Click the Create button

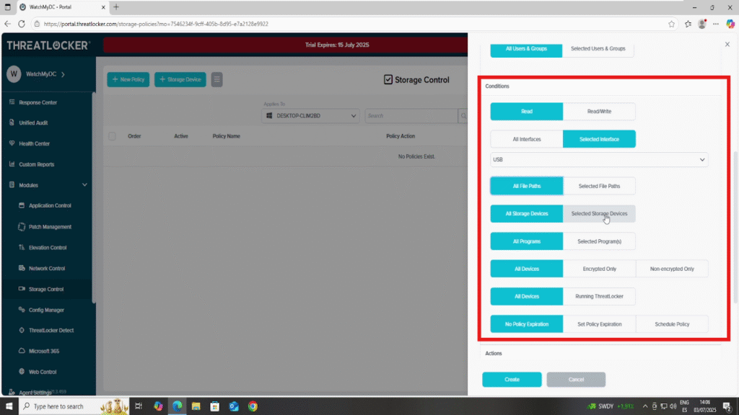point(512,379)
